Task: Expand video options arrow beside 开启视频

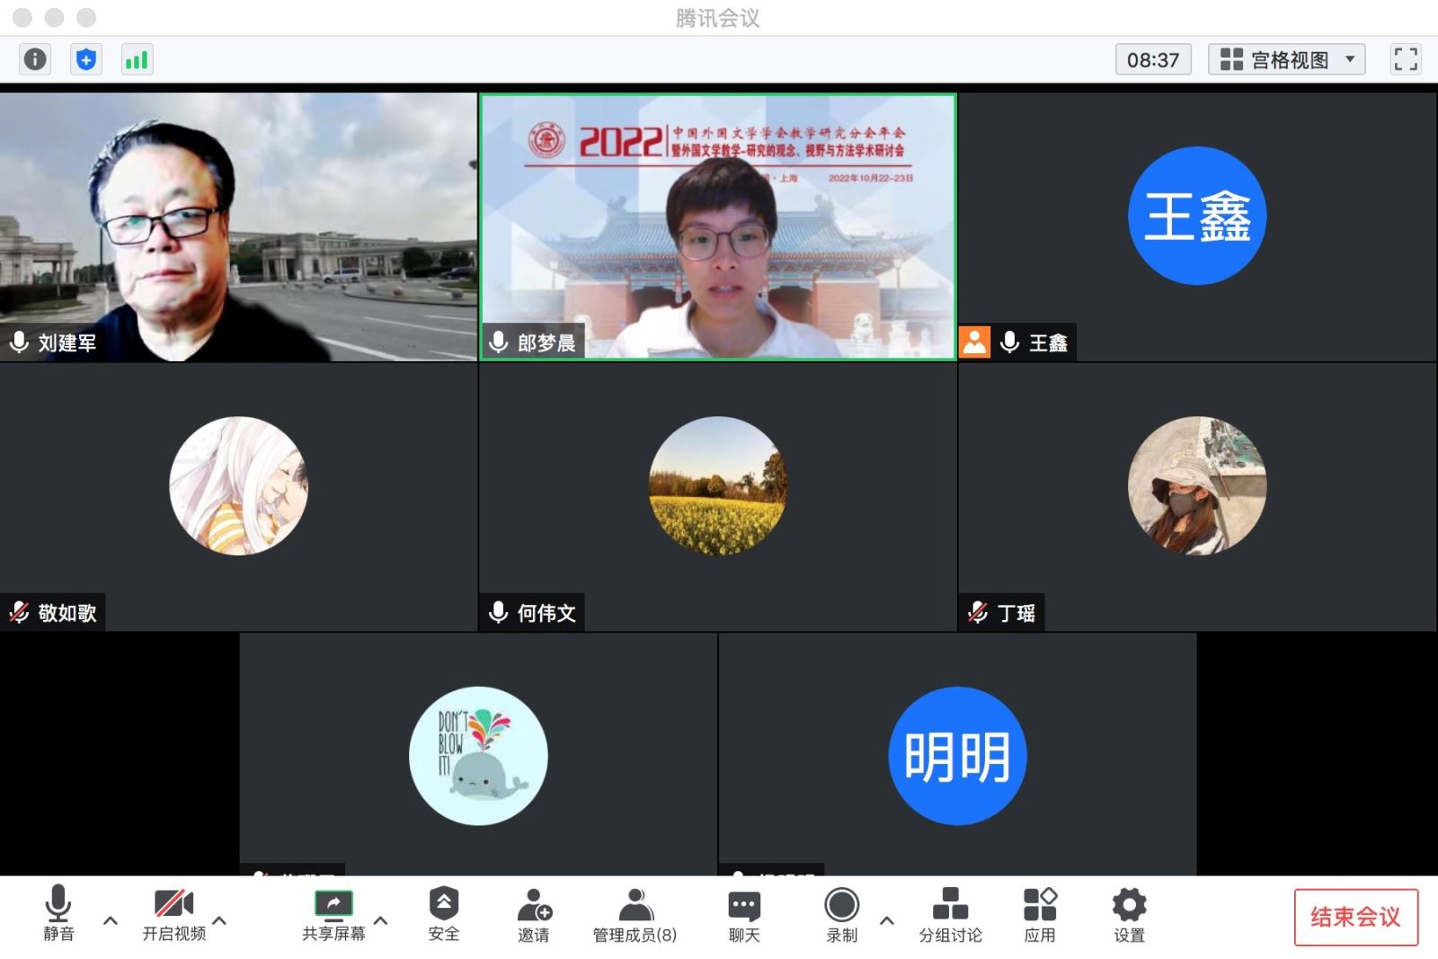Action: tap(220, 920)
